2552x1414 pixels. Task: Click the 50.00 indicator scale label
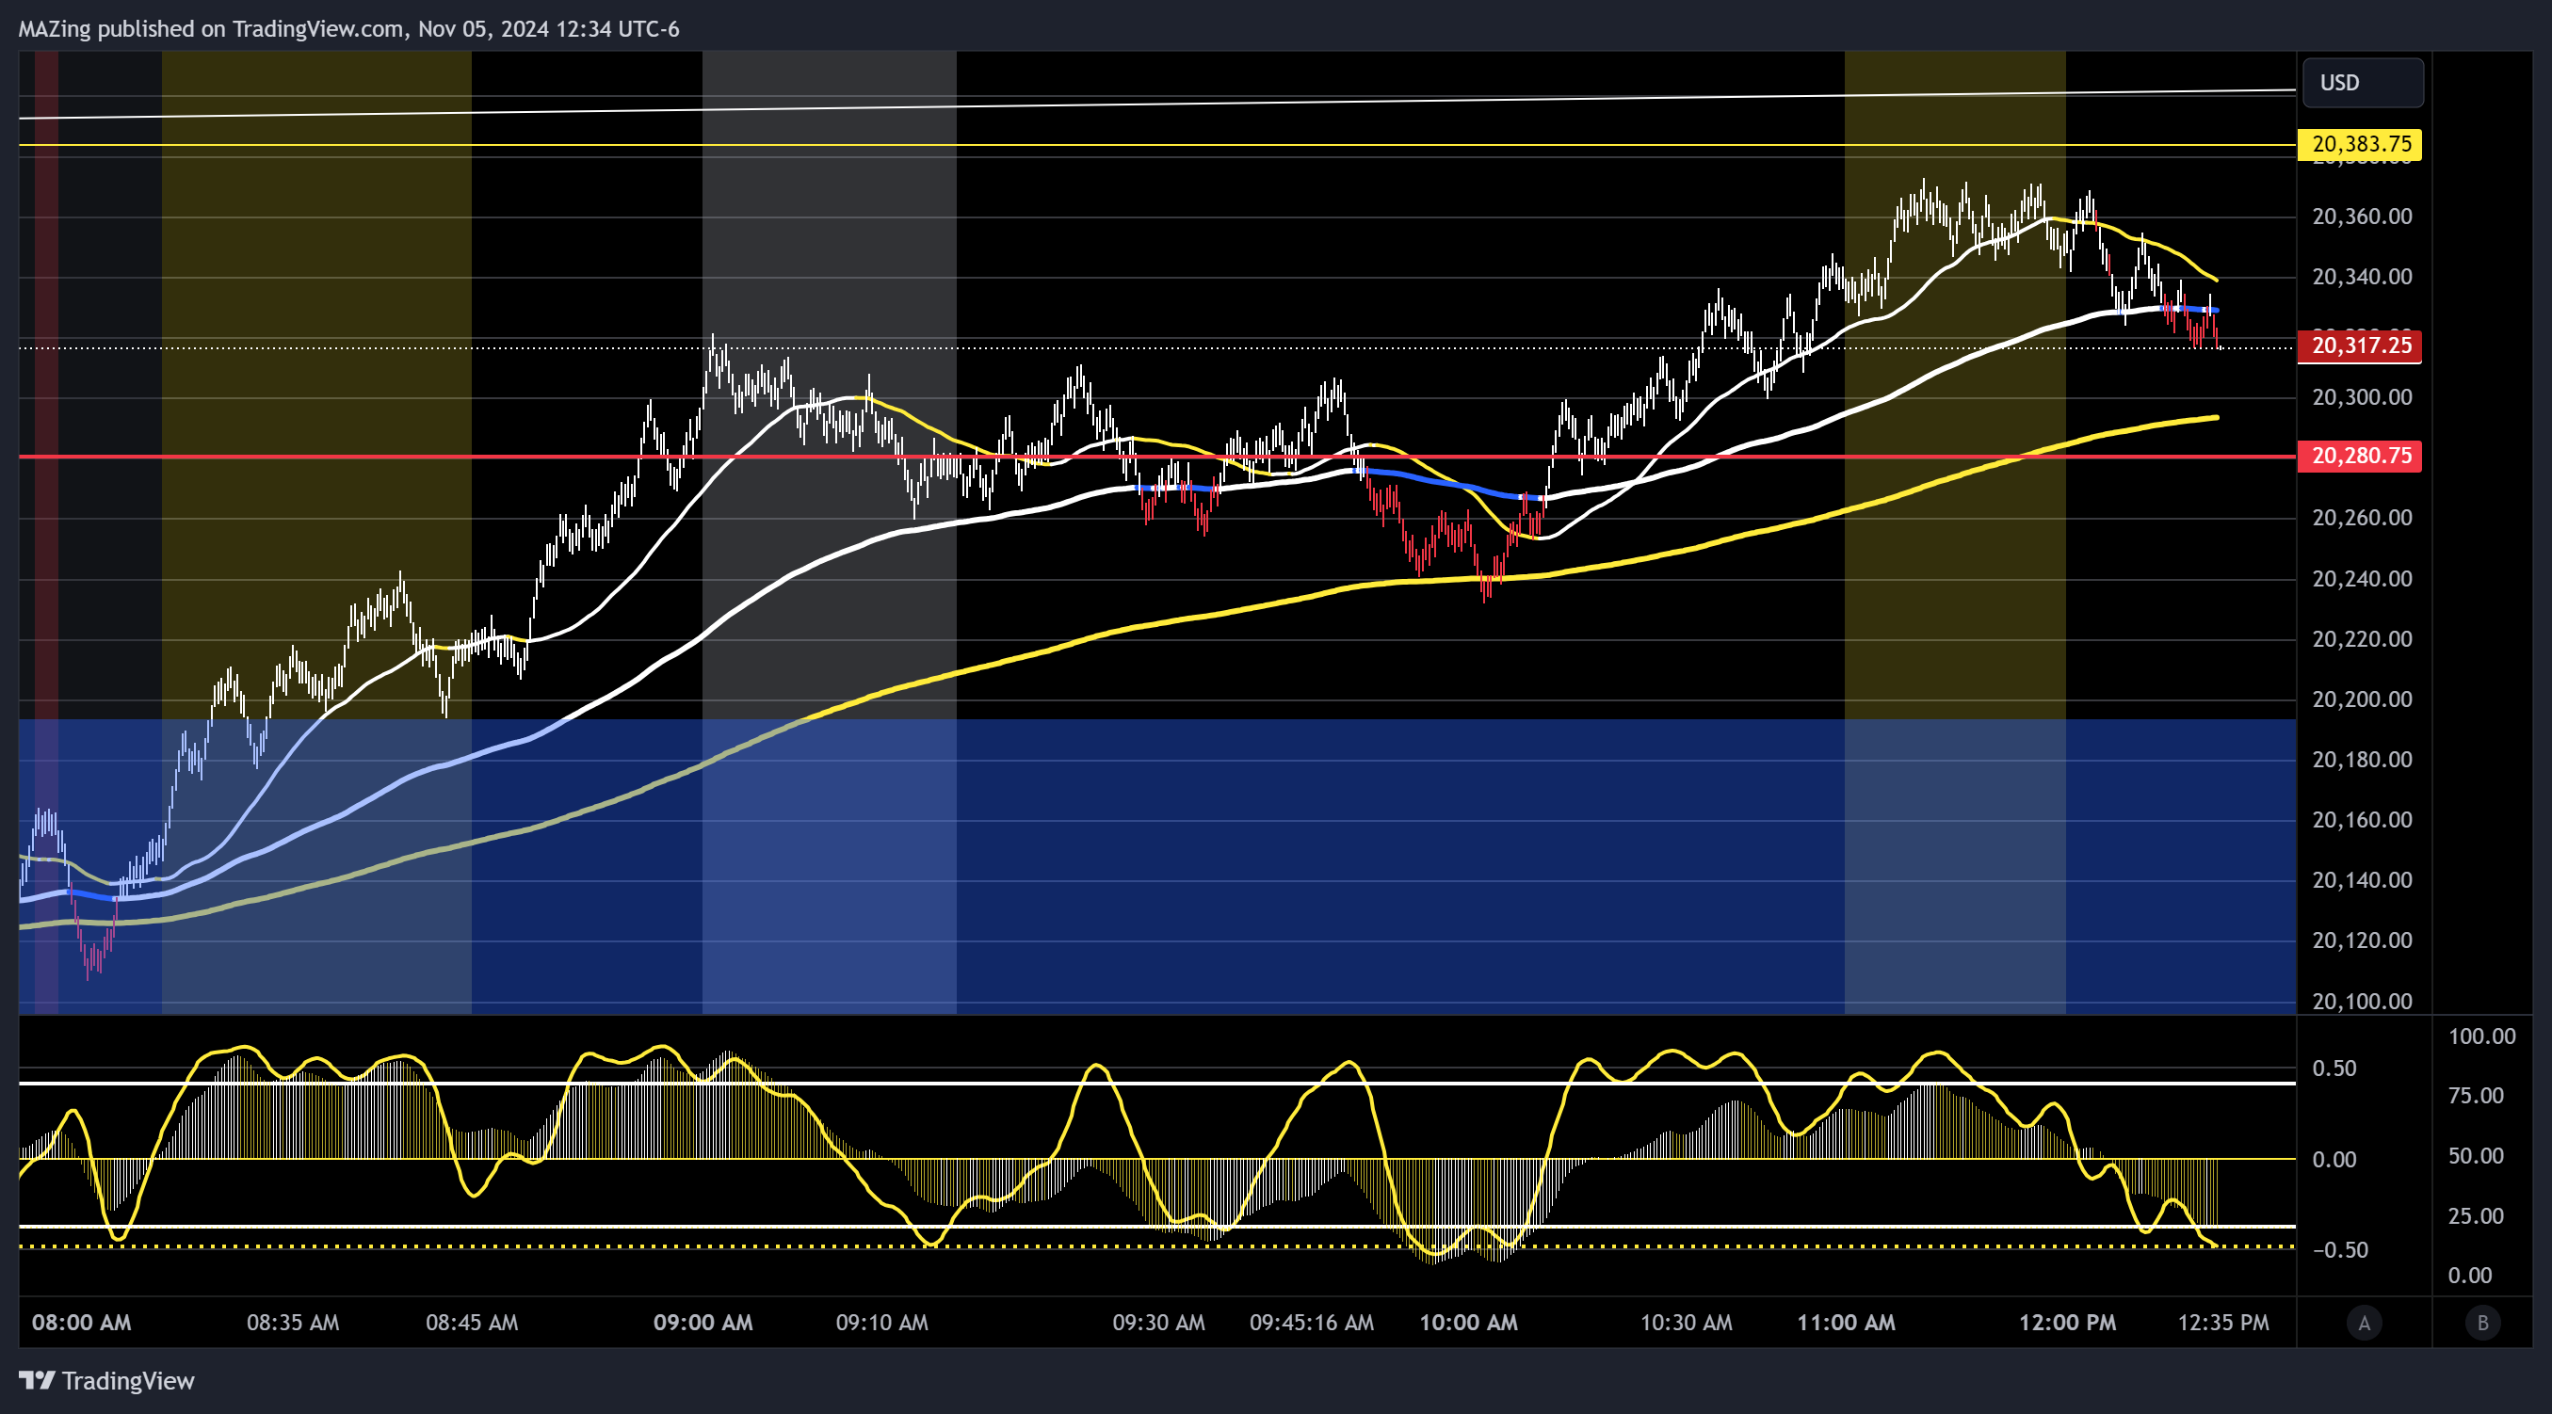tap(2476, 1157)
